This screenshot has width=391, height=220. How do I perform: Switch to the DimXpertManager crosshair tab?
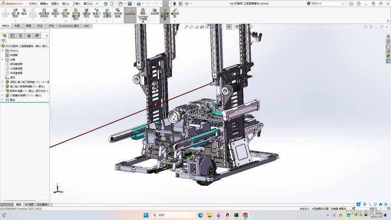click(29, 36)
